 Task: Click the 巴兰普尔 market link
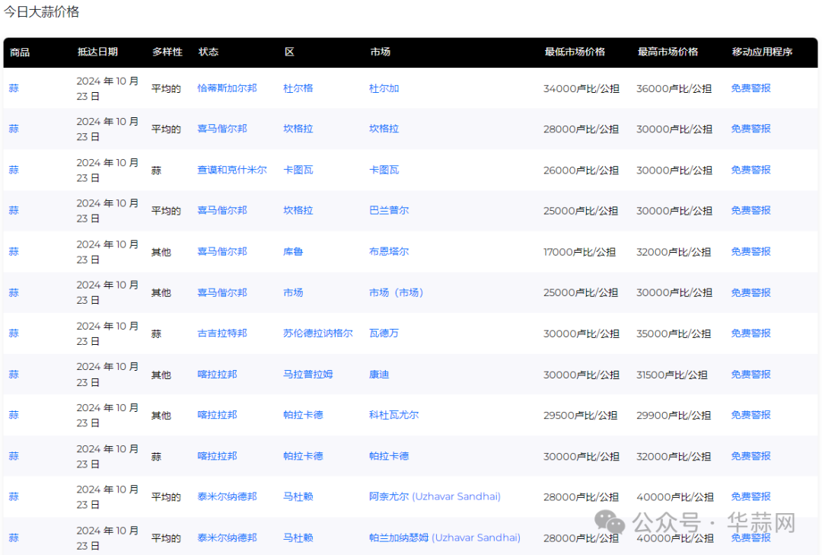click(x=388, y=210)
